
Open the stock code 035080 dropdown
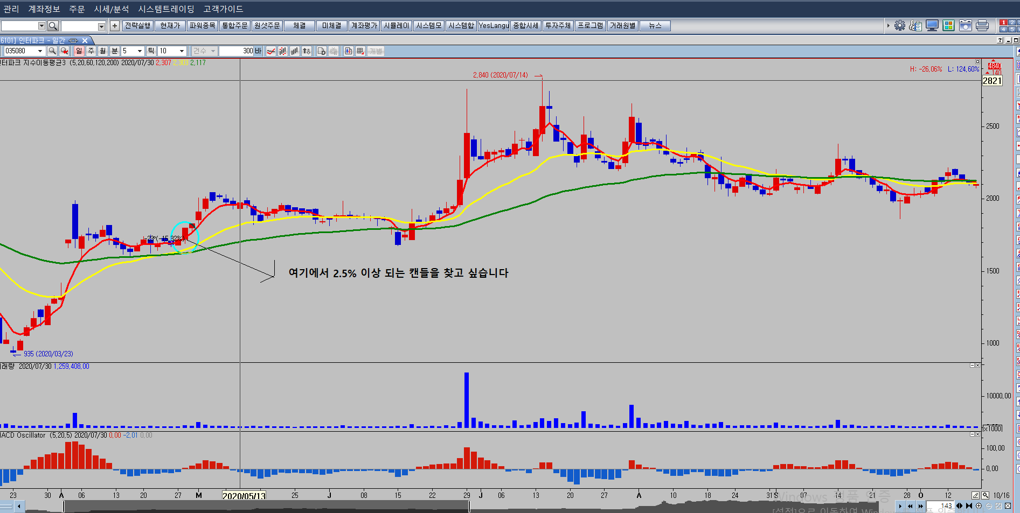point(40,51)
